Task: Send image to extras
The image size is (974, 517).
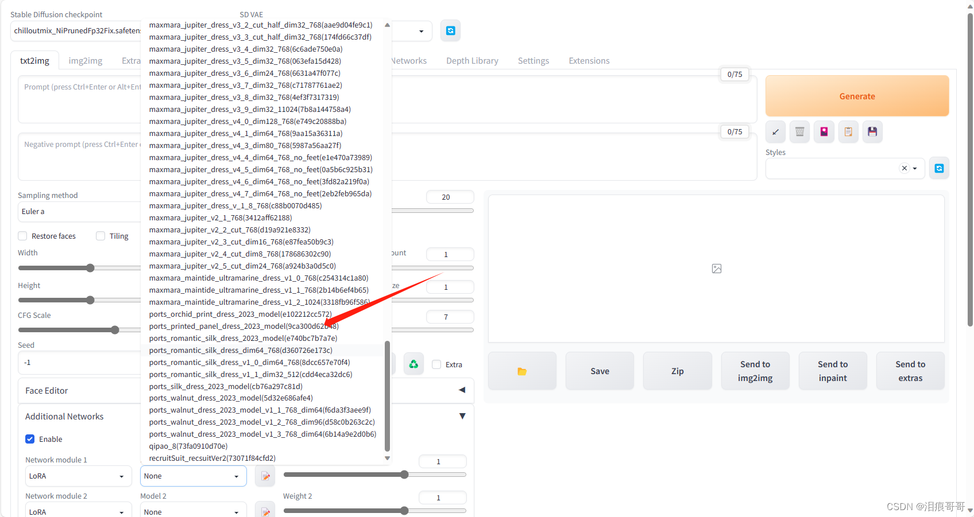Action: coord(910,371)
